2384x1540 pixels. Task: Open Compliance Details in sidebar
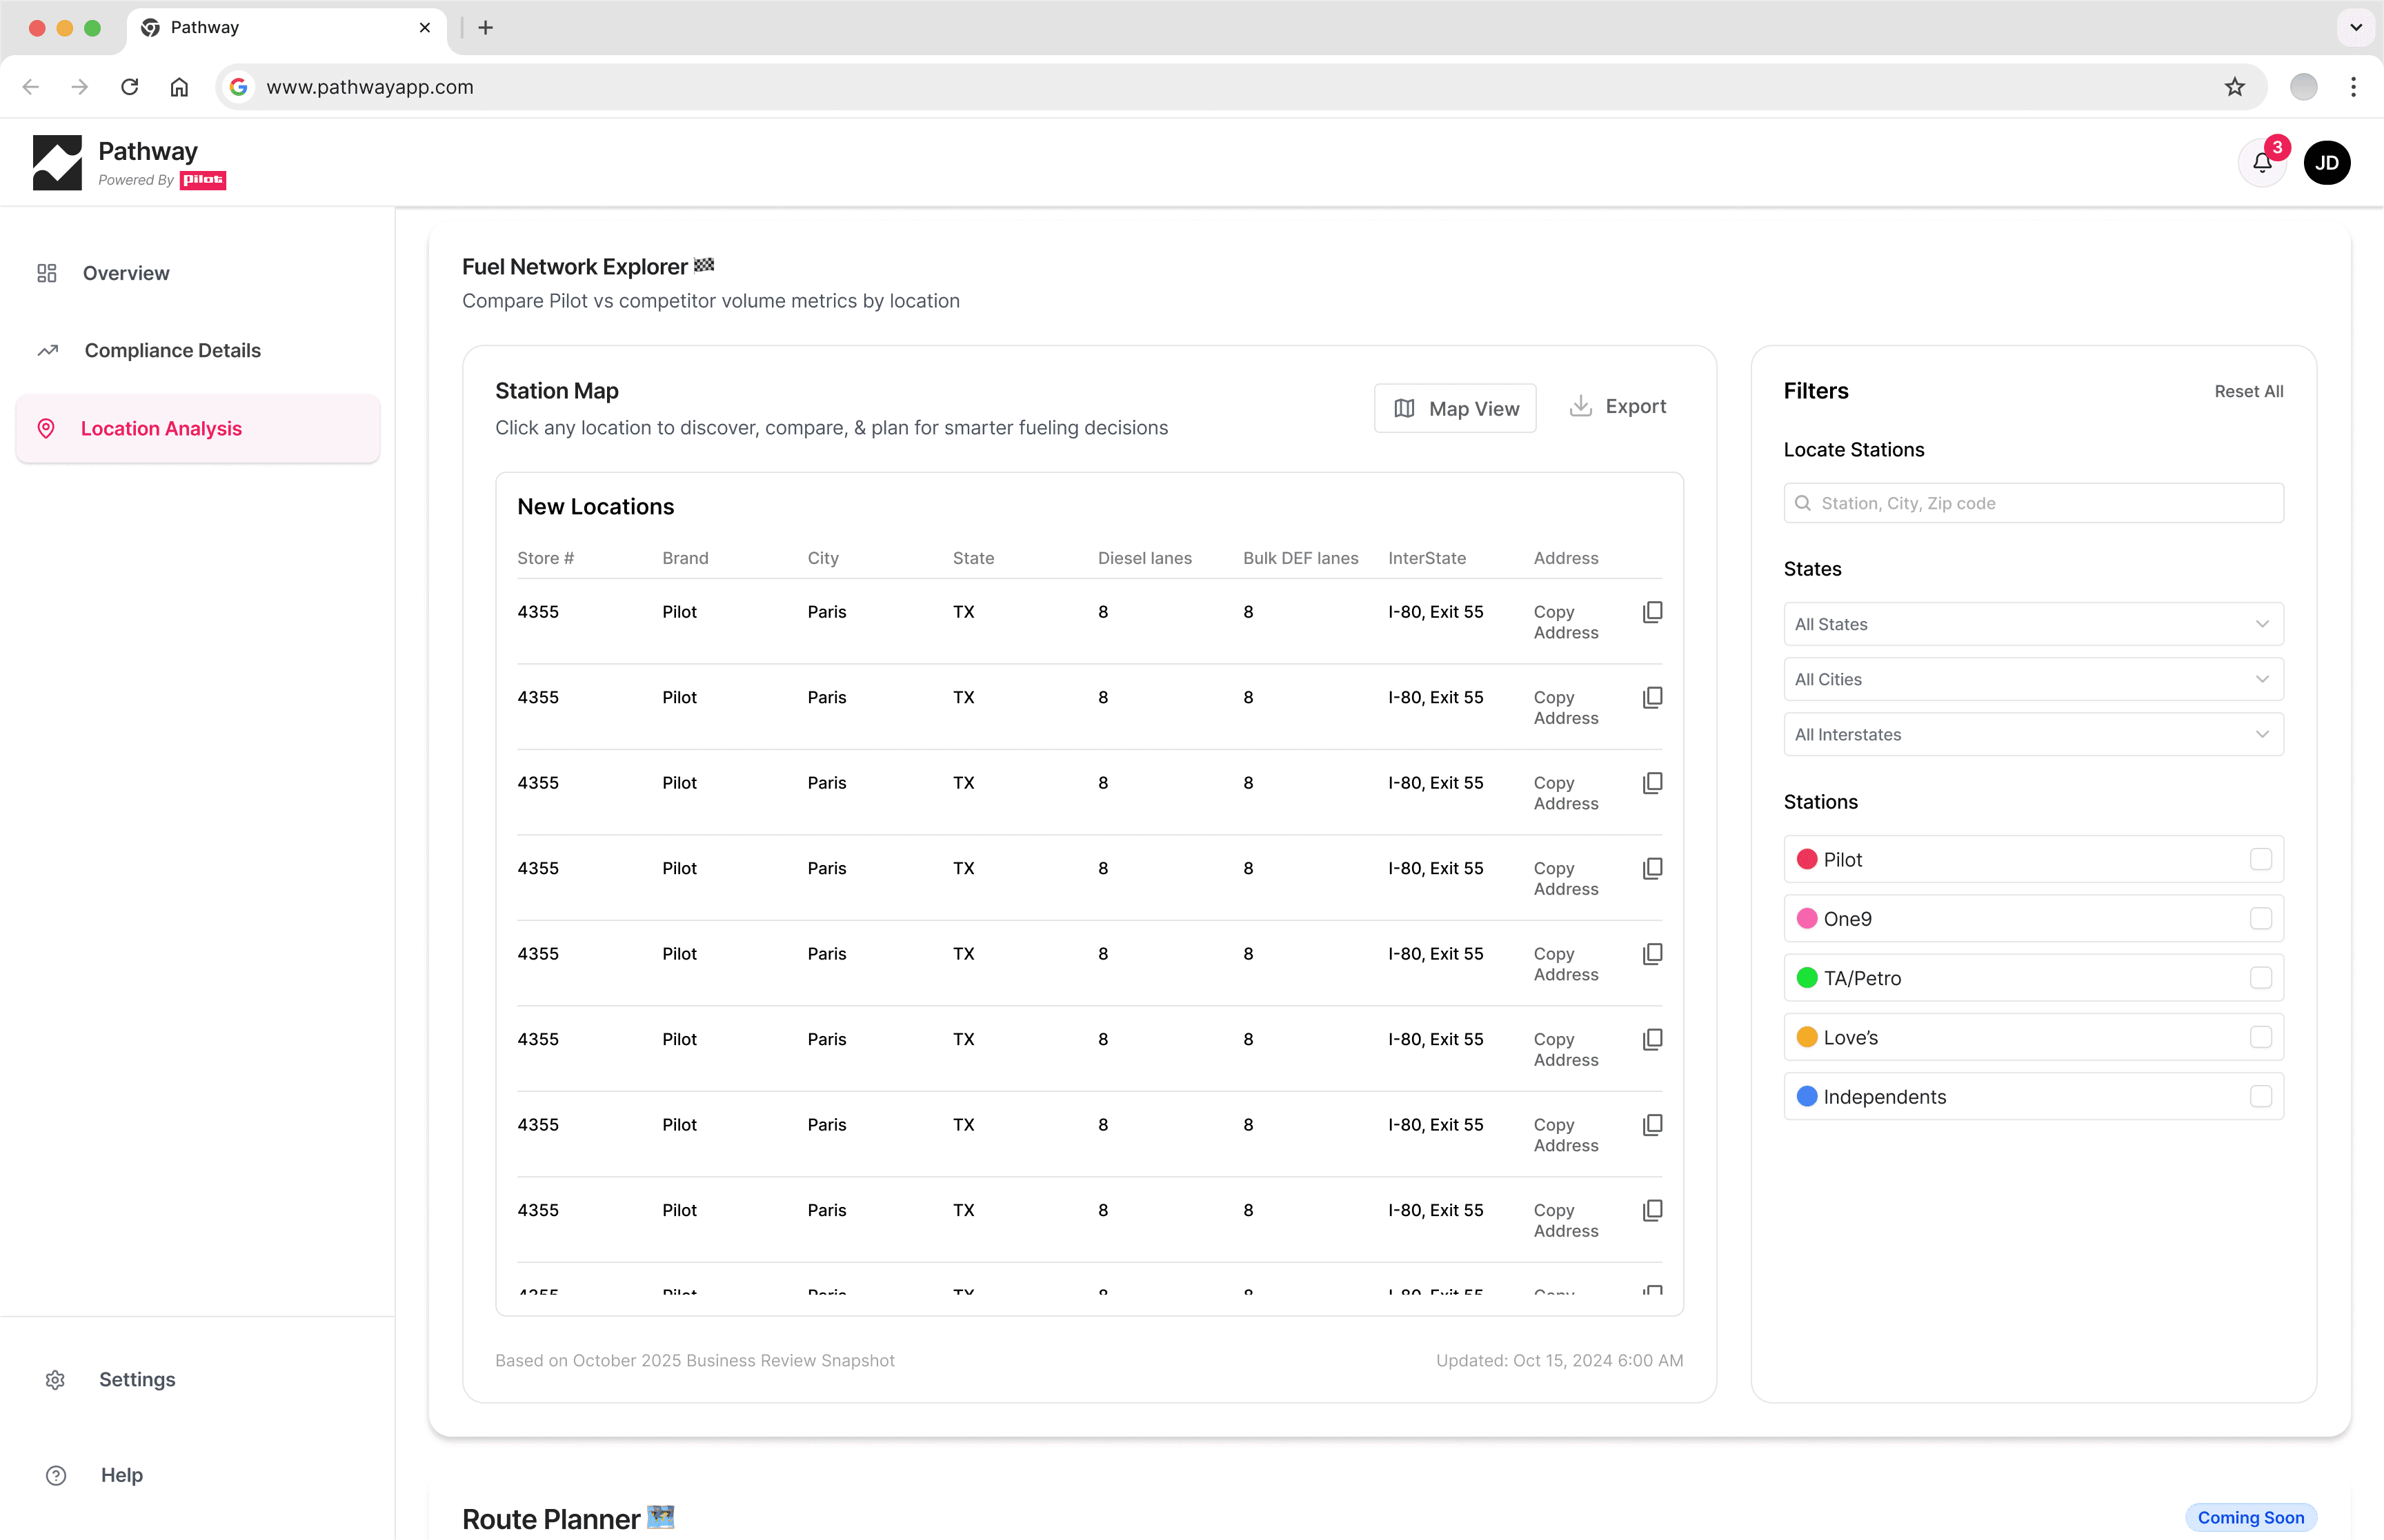pos(172,350)
